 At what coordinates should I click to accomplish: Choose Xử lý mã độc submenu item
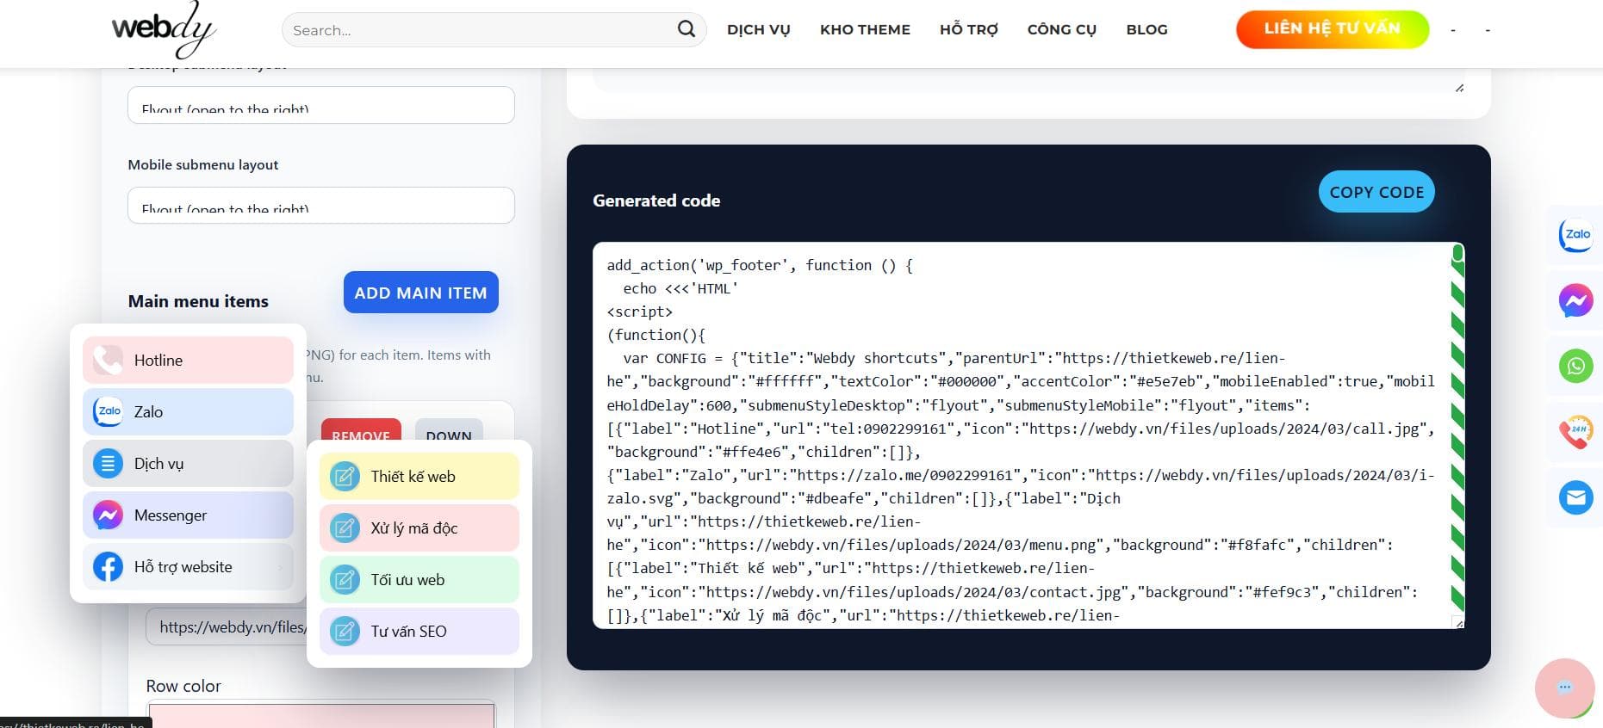click(419, 527)
